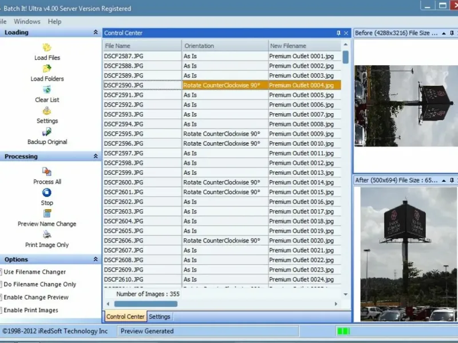Switch to the Settings tab at bottom
Image resolution: width=458 pixels, height=343 pixels.
pos(159,317)
